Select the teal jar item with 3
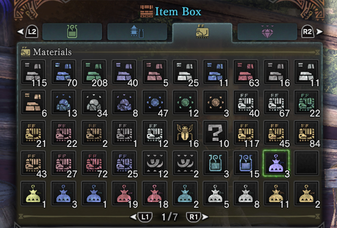337x228 pixels. tap(215, 163)
